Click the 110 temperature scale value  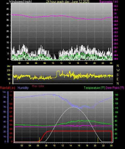click(x=116, y=108)
